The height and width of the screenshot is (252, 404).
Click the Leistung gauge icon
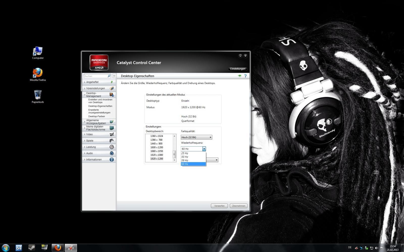112,147
